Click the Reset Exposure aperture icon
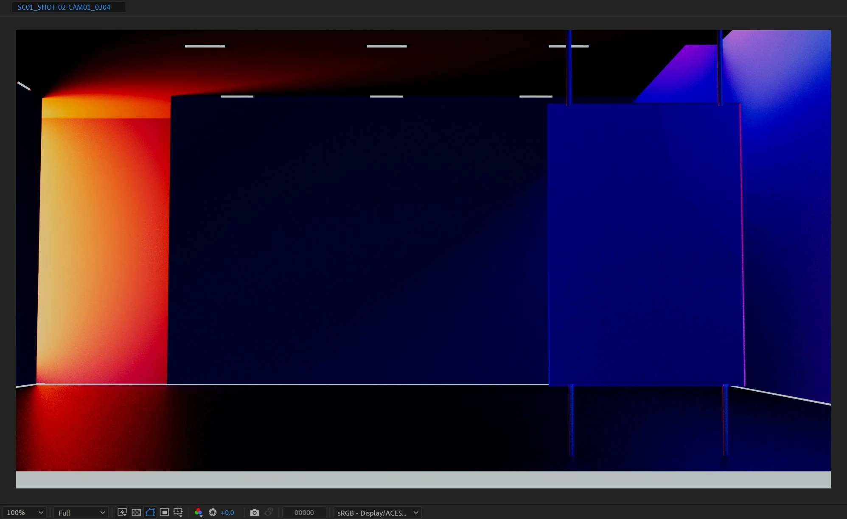The image size is (847, 519). point(213,513)
